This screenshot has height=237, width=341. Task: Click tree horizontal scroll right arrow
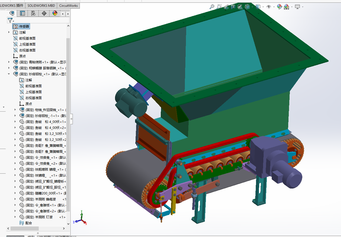(x=64, y=228)
